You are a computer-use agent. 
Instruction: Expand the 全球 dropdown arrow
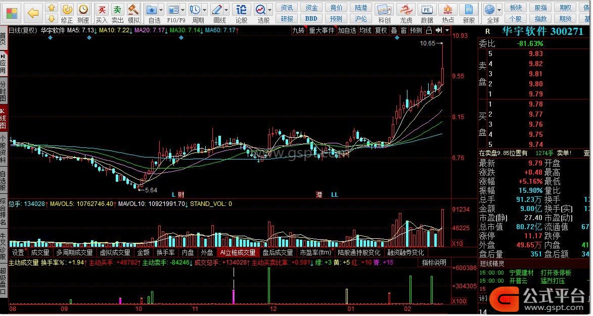[499, 10]
